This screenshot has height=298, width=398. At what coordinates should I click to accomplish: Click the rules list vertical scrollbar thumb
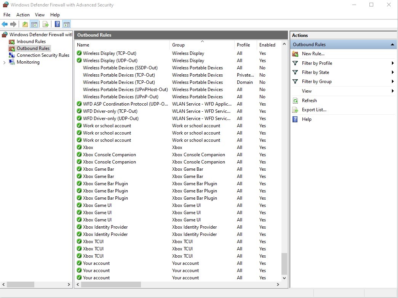(x=284, y=264)
